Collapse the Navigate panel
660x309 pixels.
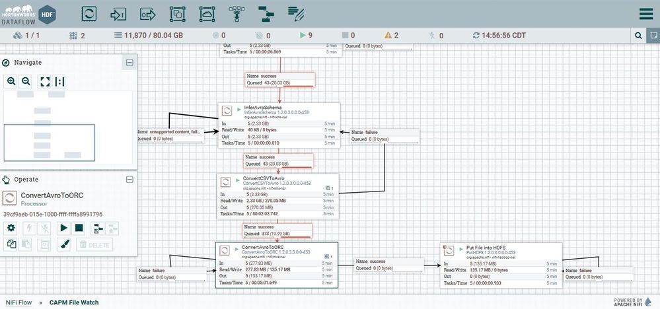(x=129, y=63)
